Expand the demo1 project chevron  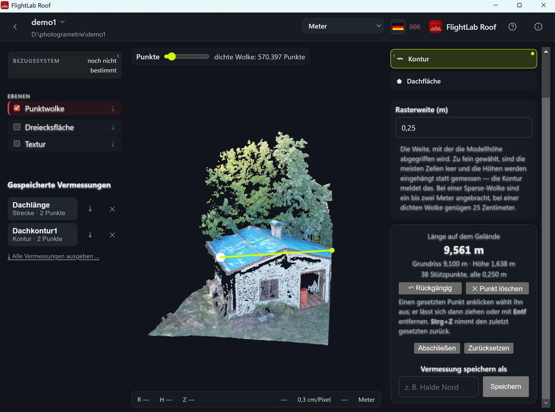pyautogui.click(x=63, y=22)
